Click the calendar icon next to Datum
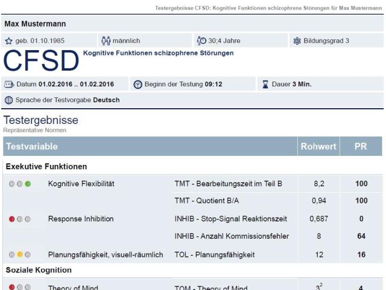The image size is (386, 290). [x=9, y=85]
